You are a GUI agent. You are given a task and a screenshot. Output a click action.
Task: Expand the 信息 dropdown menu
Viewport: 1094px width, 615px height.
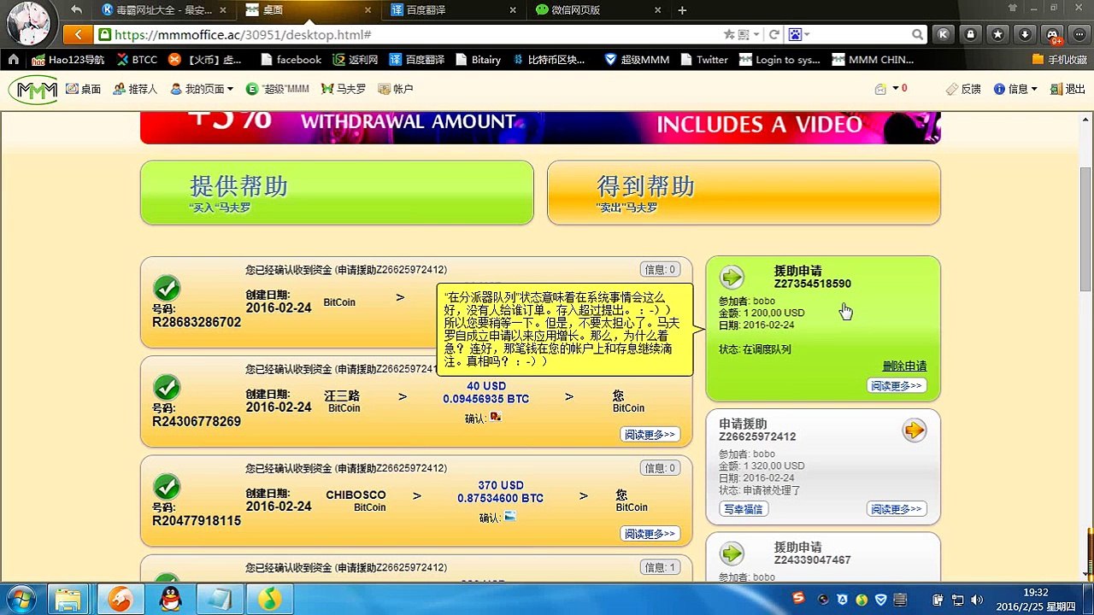tap(1015, 89)
